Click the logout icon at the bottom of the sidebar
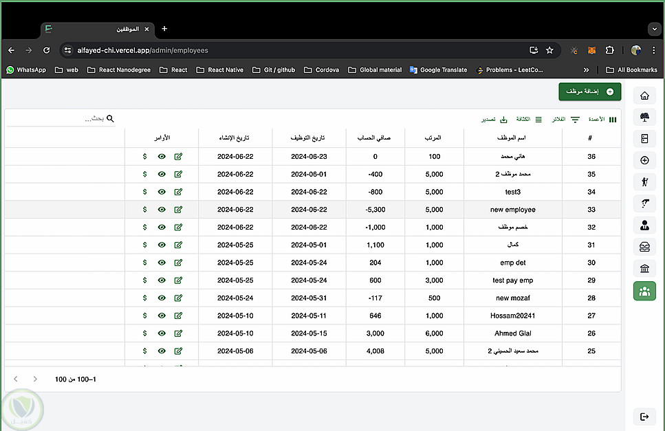This screenshot has height=431, width=665. pos(644,417)
